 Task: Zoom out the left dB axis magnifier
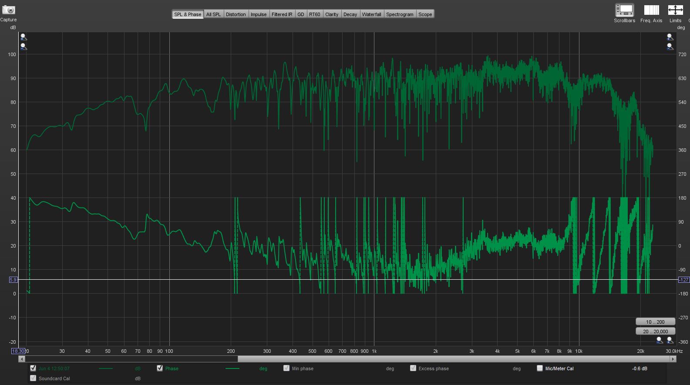pyautogui.click(x=24, y=47)
